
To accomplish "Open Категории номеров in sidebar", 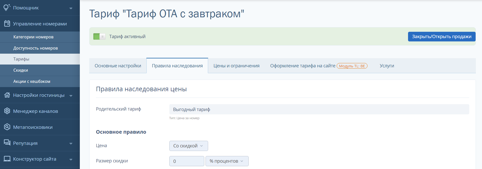I will [40, 37].
